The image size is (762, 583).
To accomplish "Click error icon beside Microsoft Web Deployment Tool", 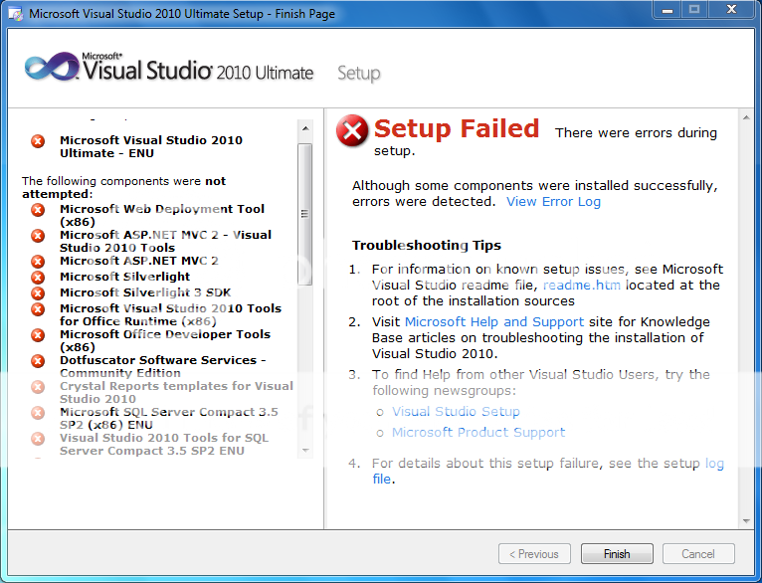I will (x=38, y=210).
